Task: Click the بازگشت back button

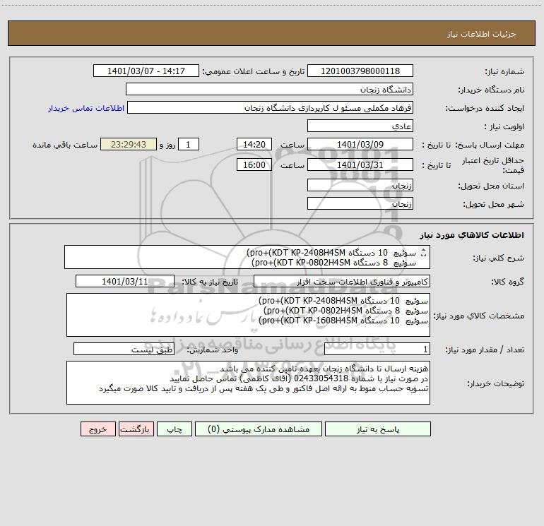Action: pos(136,429)
